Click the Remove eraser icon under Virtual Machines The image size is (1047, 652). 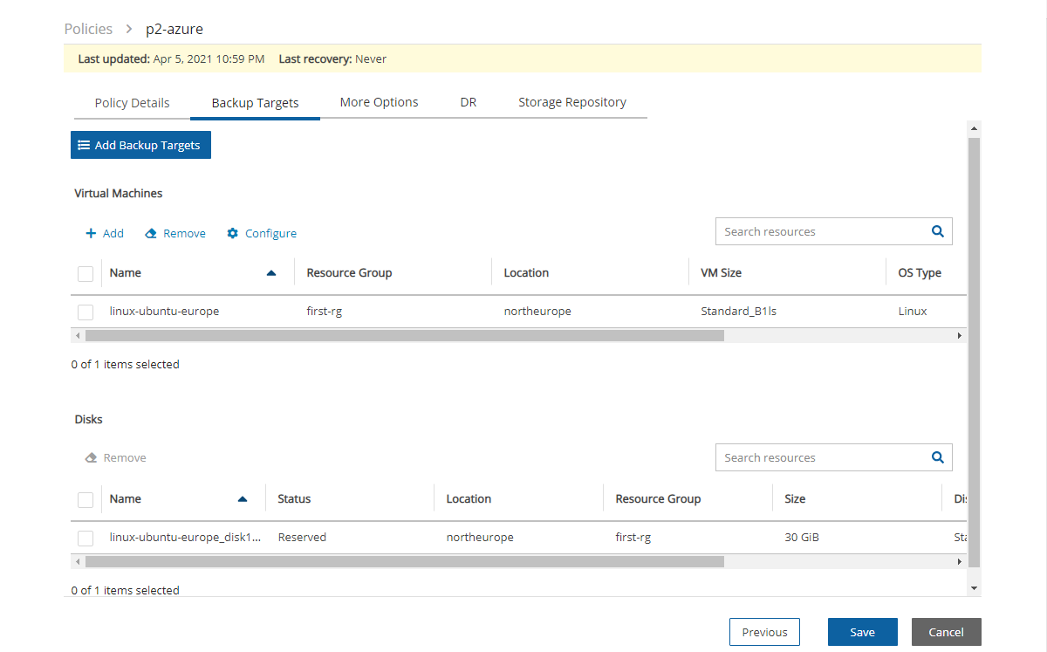[x=151, y=233]
